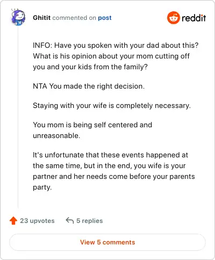Click the word 'unreasonable.' in the comment
215x260 pixels.
point(56,136)
